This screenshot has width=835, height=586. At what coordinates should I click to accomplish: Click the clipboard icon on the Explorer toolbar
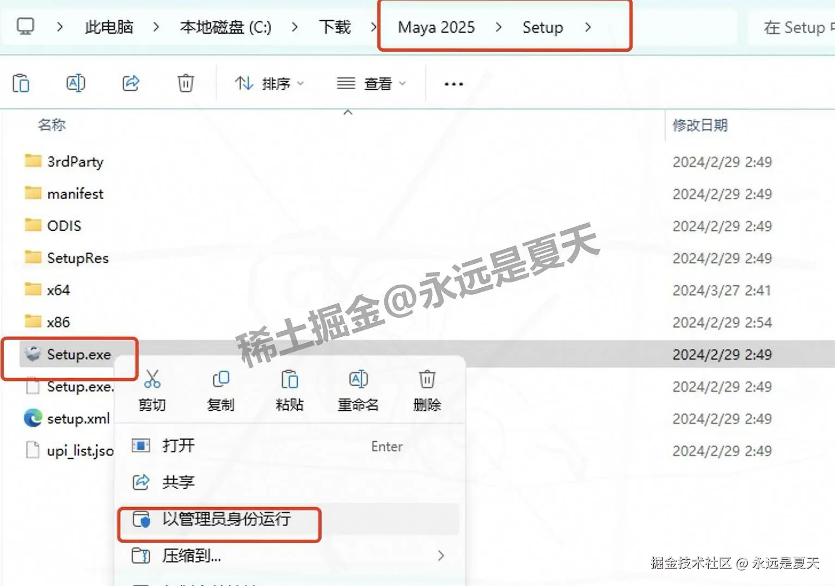point(22,83)
